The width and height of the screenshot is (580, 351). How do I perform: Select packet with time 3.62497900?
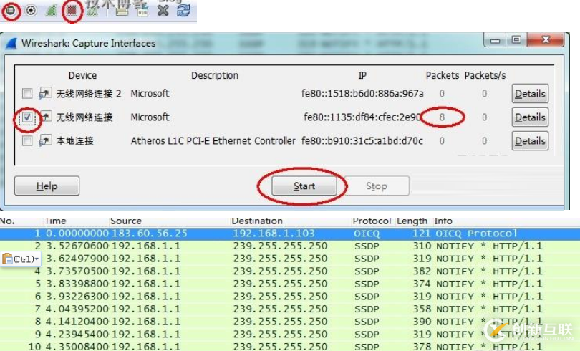click(x=290, y=259)
